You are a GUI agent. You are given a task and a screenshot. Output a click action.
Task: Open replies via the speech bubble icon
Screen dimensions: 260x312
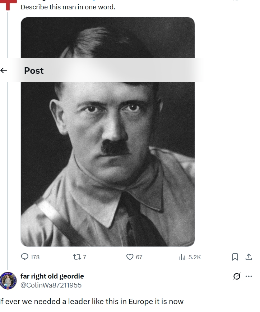coord(24,257)
